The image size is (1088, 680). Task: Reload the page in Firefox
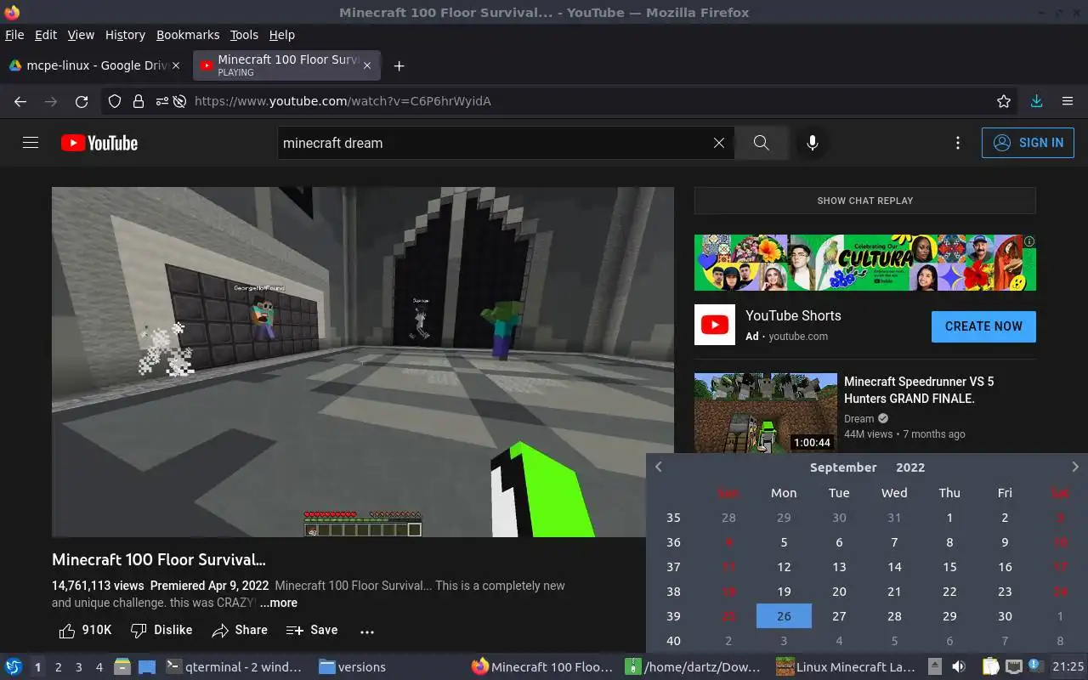(x=82, y=101)
